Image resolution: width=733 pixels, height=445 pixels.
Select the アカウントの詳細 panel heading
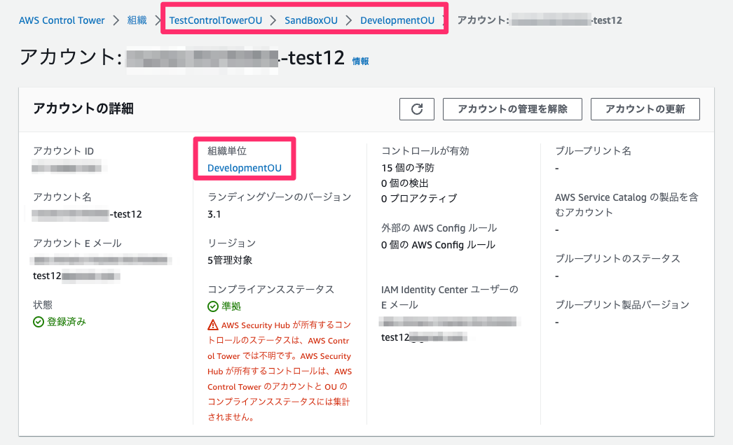(83, 108)
